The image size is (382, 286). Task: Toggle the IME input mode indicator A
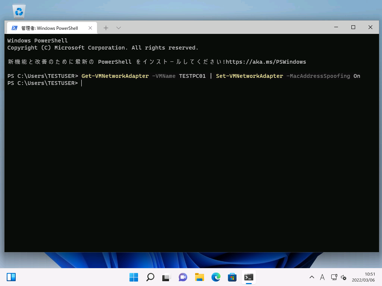point(322,277)
